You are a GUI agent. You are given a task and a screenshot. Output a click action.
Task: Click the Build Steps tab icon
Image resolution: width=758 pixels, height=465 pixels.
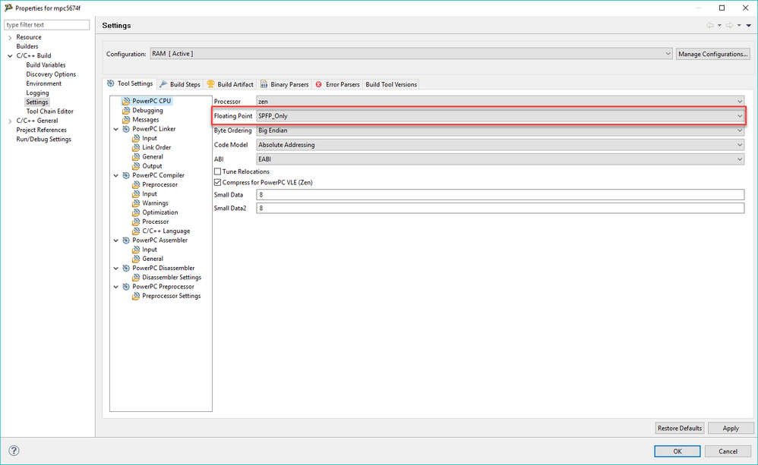tap(163, 84)
